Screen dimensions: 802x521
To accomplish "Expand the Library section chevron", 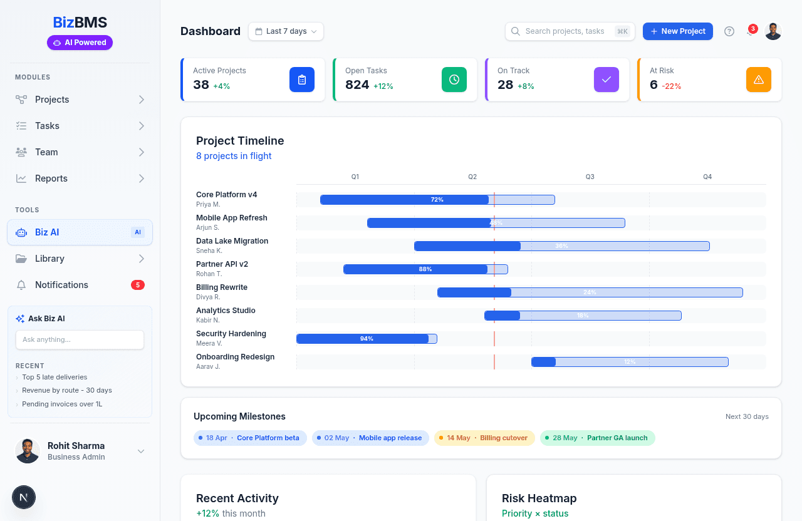I will (142, 259).
